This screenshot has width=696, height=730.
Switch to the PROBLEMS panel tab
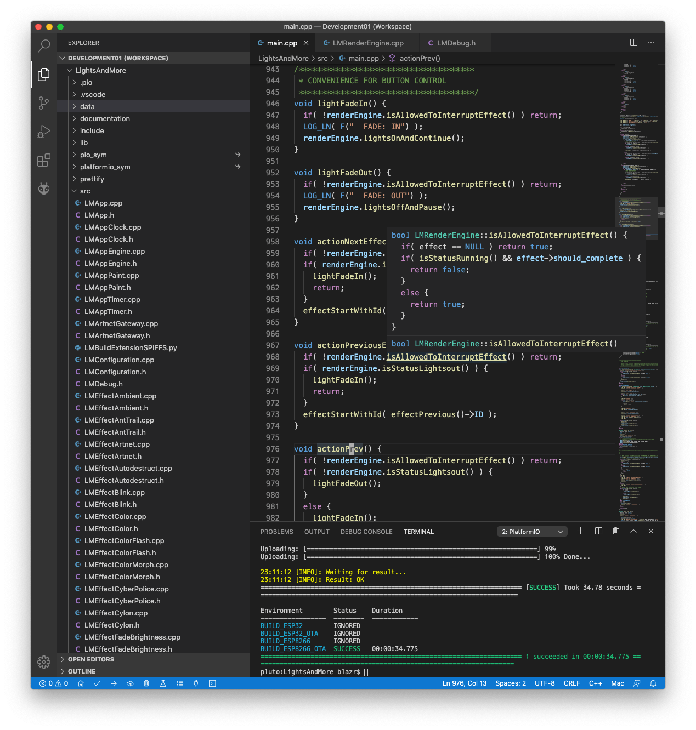click(x=276, y=532)
